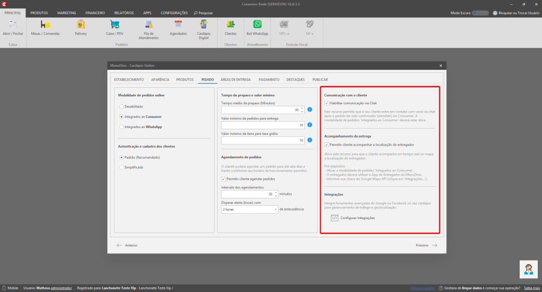Click the Saiba mais link
Viewport: 542px width, 292px height.
click(532, 288)
